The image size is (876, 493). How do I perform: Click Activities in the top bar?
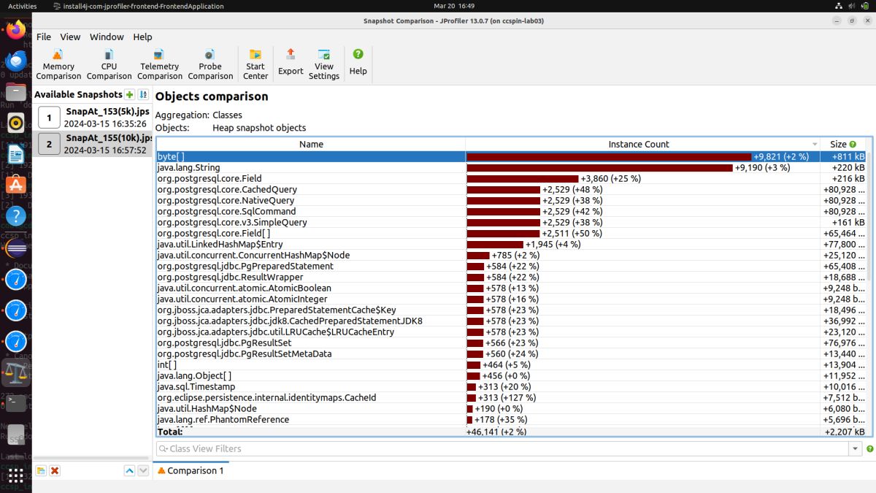[23, 6]
